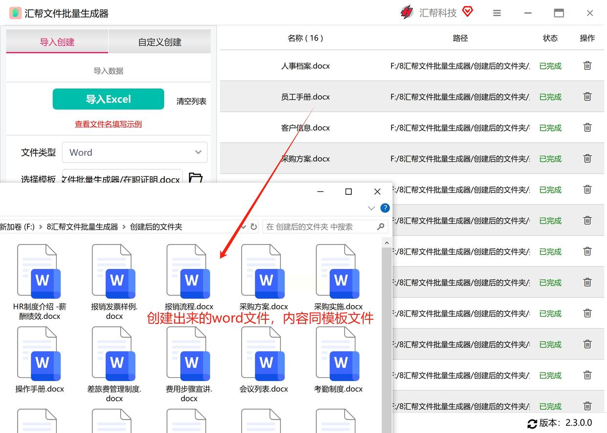Expand the Explorer address history dropdown
The image size is (607, 433).
point(243,227)
